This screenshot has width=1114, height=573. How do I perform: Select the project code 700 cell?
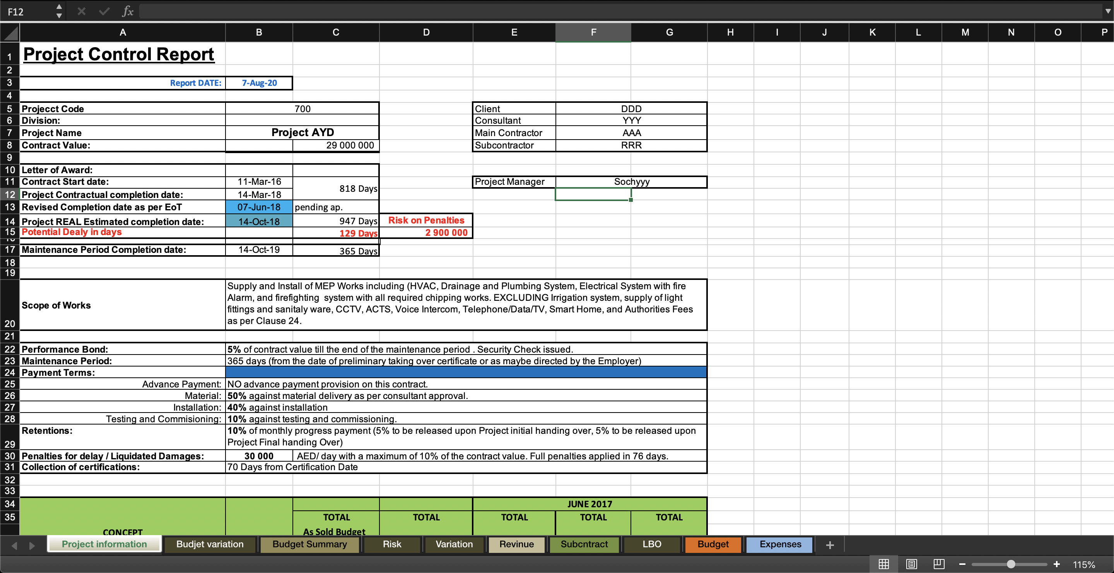click(x=302, y=109)
